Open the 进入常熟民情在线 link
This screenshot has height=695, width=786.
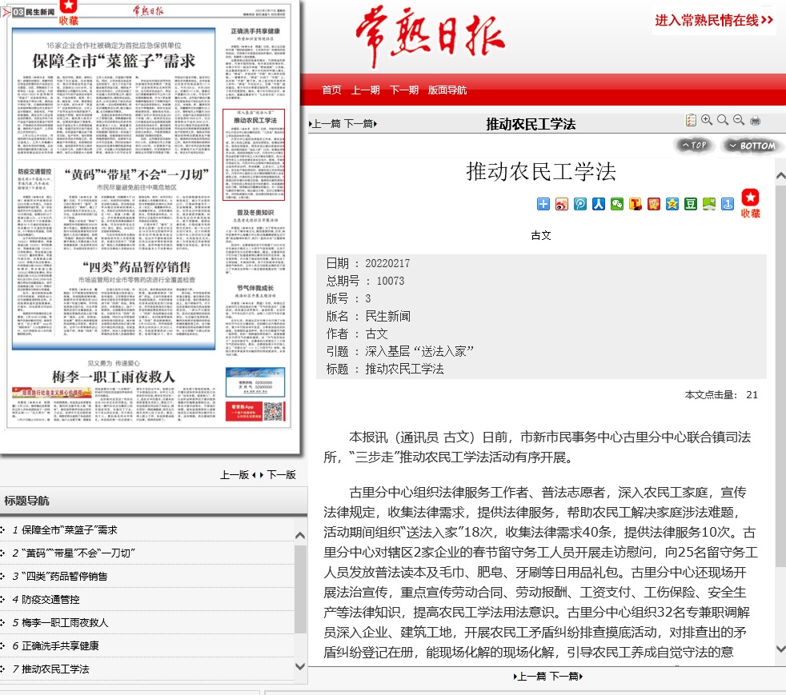tap(714, 20)
